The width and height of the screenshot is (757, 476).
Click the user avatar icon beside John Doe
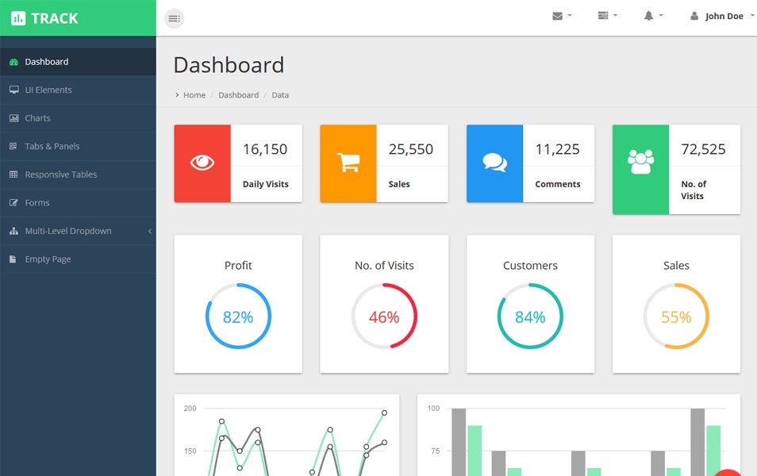(694, 16)
